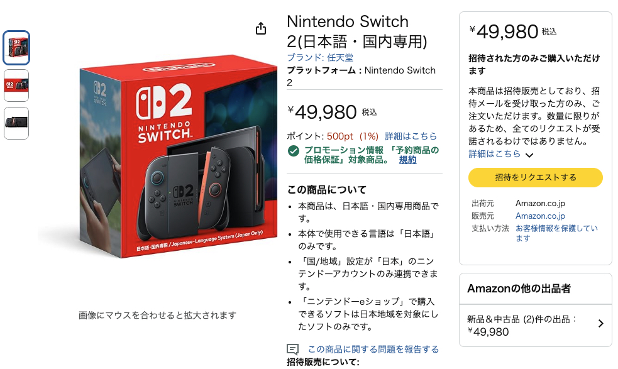Click the Nintendo Switch 2 product title
Viewport: 618px width, 369px height.
tap(356, 31)
